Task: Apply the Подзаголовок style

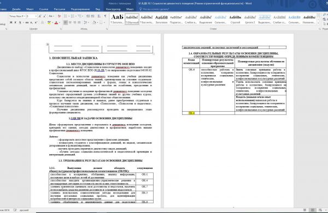Action: click(x=176, y=19)
